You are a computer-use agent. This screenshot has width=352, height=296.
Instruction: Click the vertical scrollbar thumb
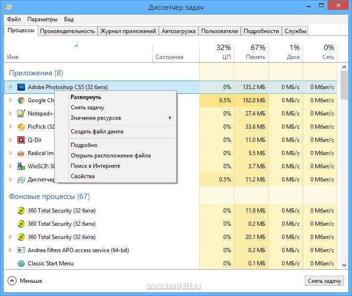tap(344, 85)
